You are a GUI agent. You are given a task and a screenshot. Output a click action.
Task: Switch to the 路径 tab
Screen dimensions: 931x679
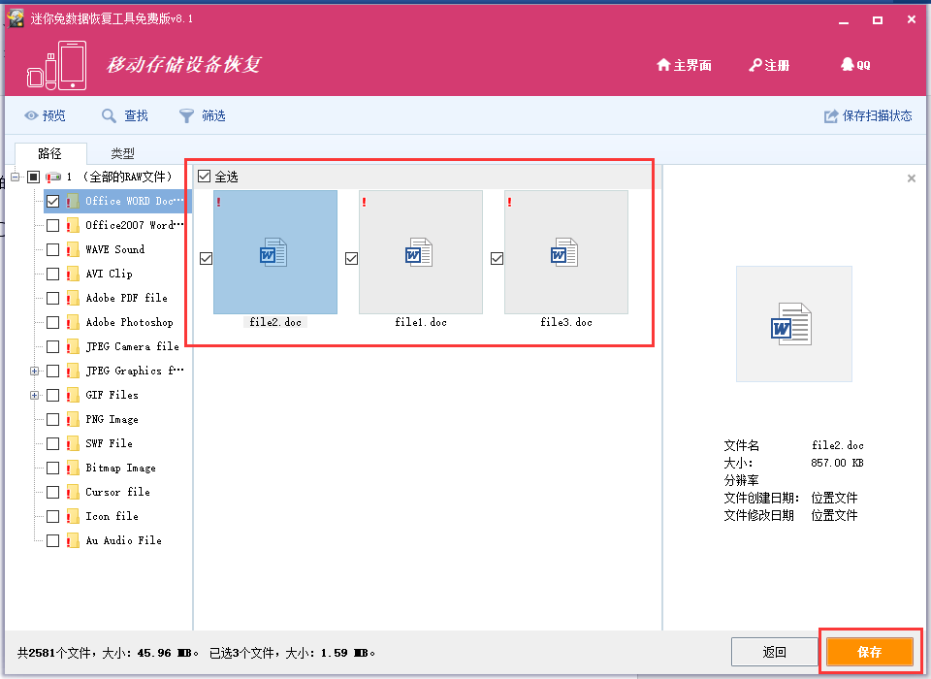(50, 153)
